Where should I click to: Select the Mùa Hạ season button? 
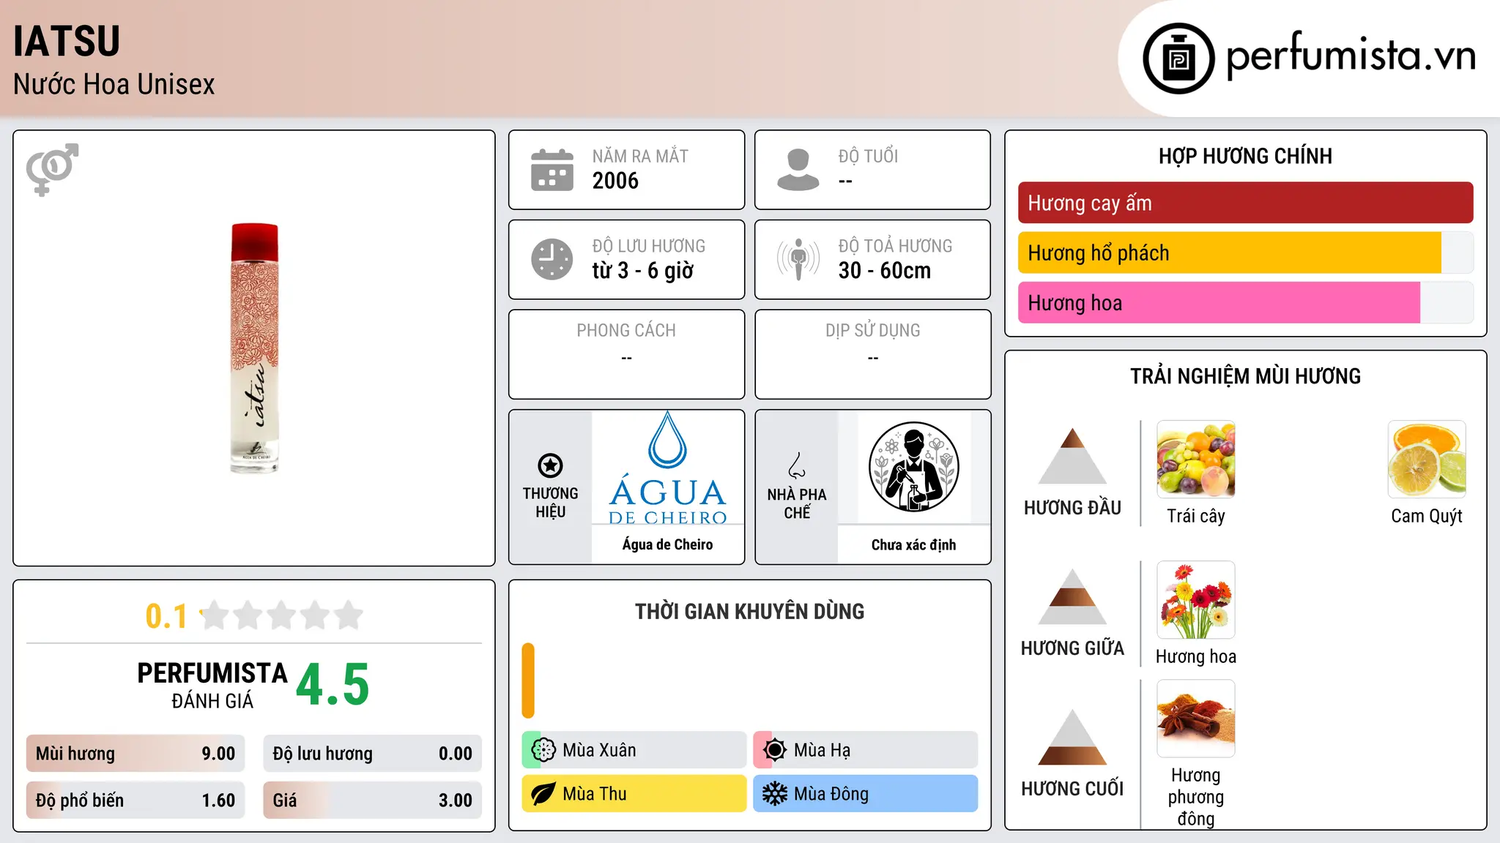(x=865, y=750)
